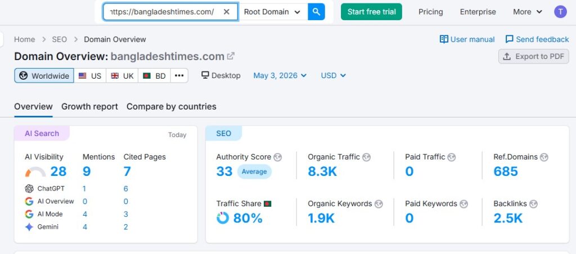This screenshot has width=576, height=254.
Task: Open external link icon next to bangladeshtimes.com
Action: click(231, 56)
